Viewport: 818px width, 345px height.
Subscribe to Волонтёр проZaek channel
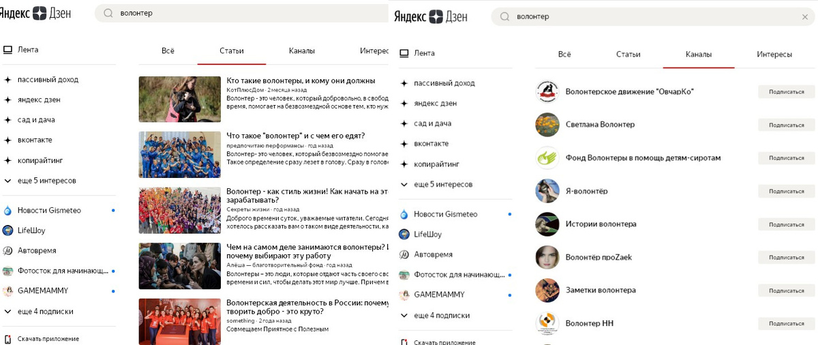786,257
